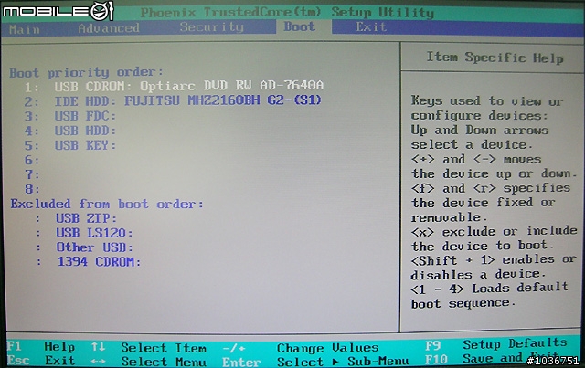
Task: Click the -/+ keys symbol in footer
Action: [x=234, y=348]
